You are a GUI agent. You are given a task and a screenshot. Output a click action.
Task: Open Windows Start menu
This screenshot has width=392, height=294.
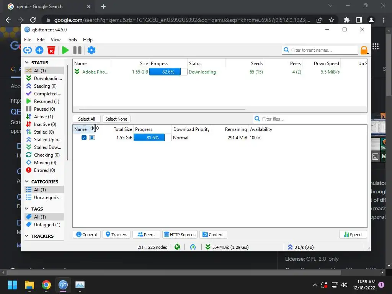point(13,285)
